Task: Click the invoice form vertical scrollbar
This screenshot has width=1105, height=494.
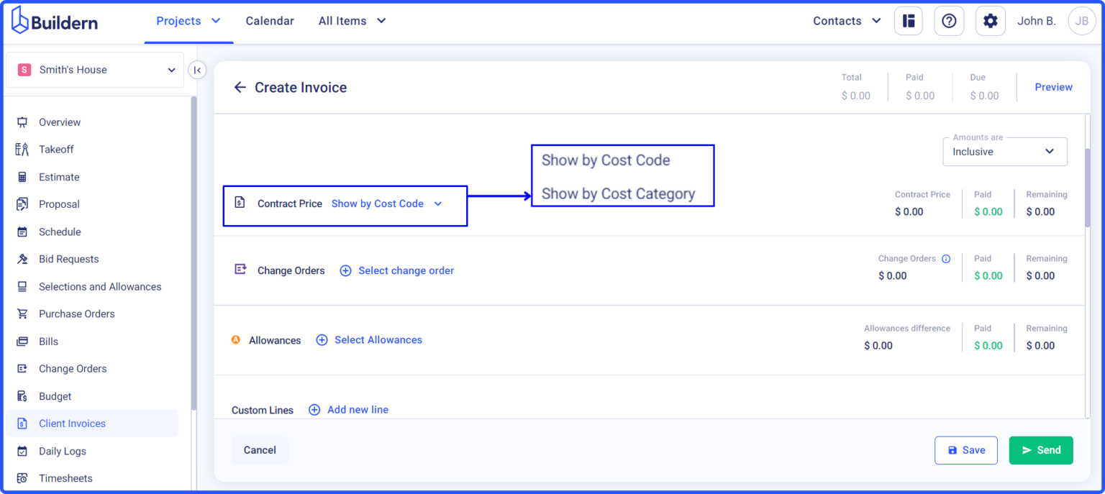Action: [1087, 187]
